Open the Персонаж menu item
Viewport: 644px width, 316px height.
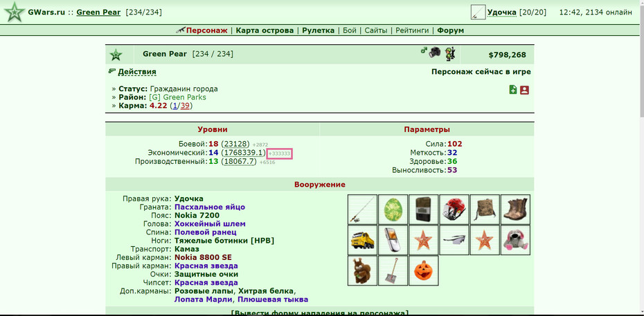[x=206, y=30]
